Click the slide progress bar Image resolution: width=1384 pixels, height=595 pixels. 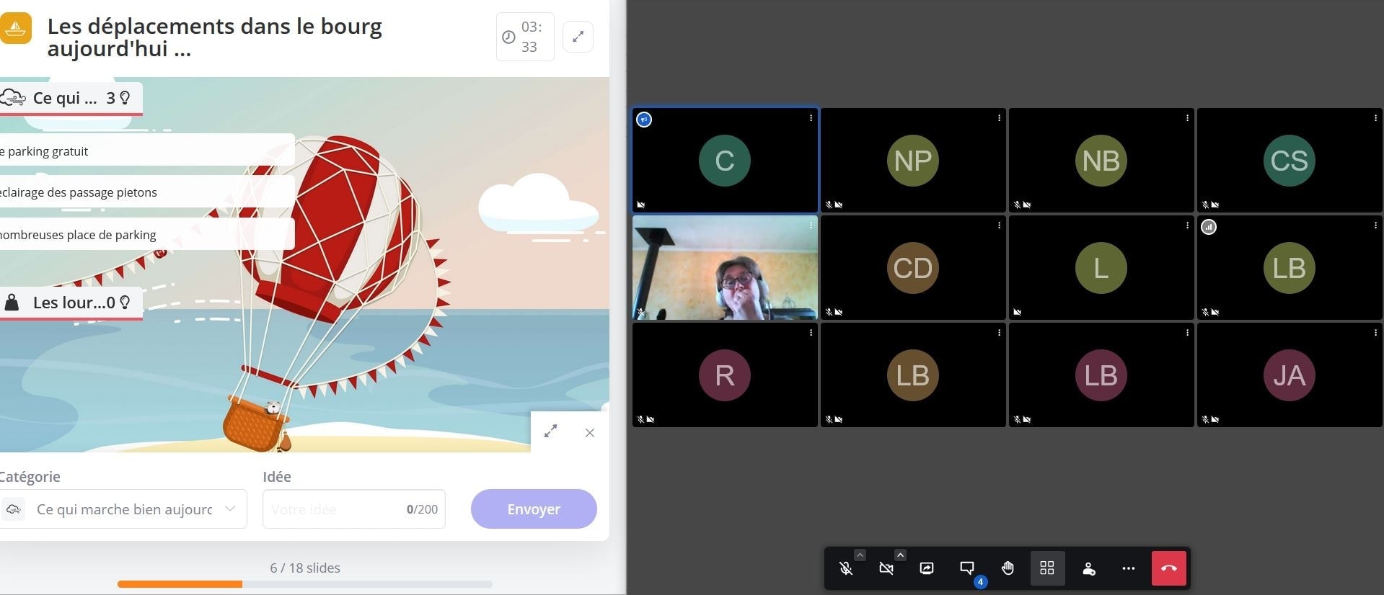305,584
